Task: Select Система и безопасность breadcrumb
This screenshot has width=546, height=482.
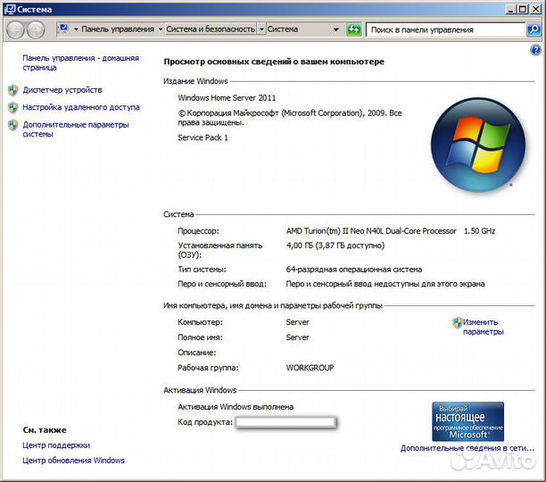Action: [211, 29]
